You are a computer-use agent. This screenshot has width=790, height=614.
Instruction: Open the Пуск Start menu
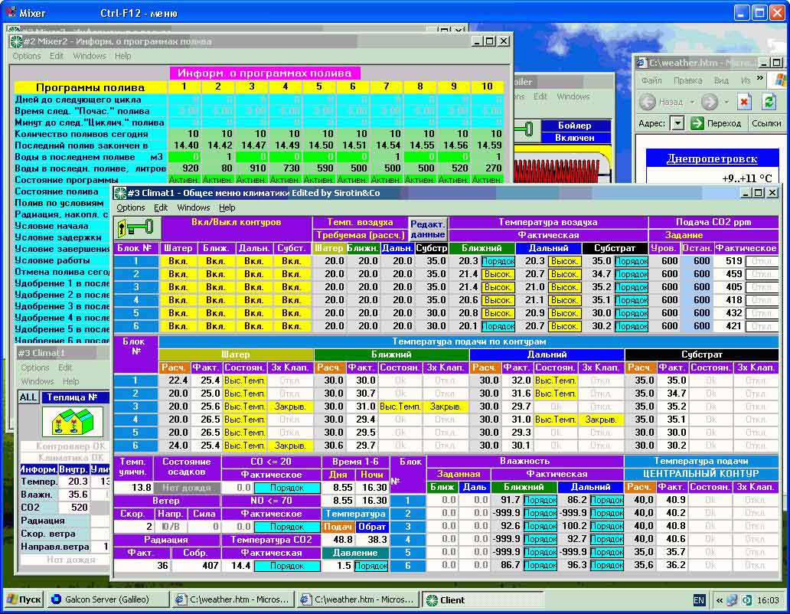click(23, 599)
